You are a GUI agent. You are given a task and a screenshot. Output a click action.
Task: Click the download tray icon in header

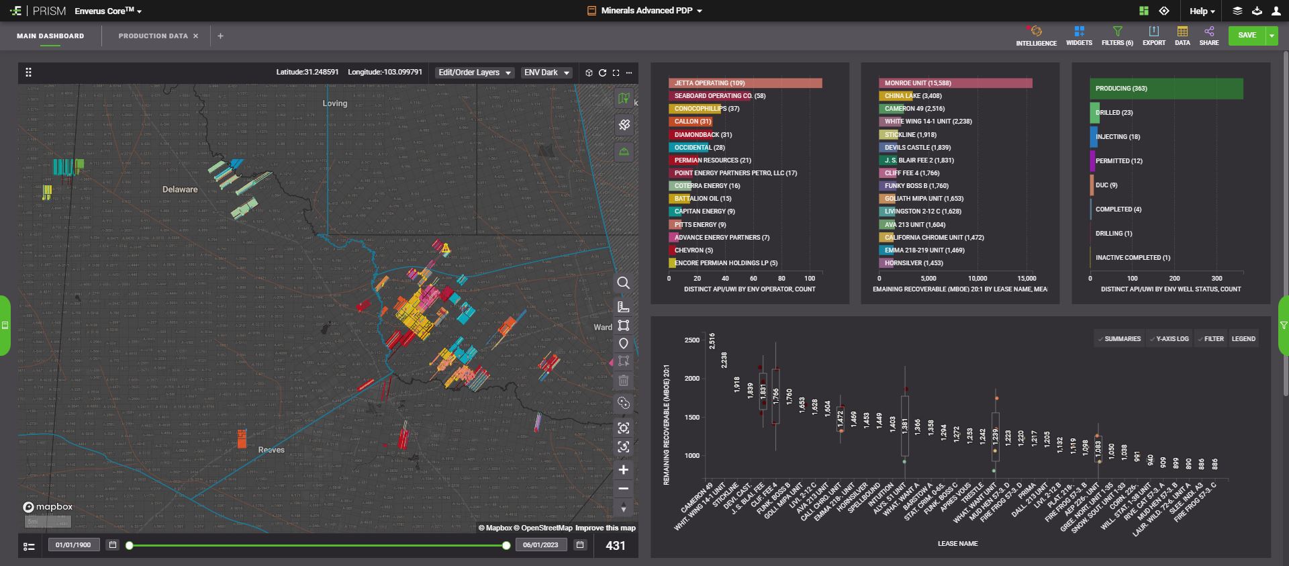(1257, 11)
